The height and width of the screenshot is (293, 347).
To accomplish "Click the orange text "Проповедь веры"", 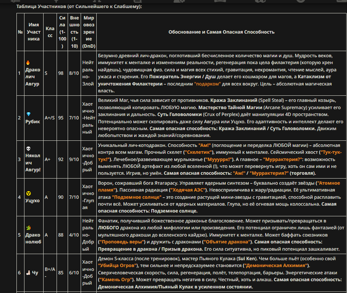I will click(122, 242).
